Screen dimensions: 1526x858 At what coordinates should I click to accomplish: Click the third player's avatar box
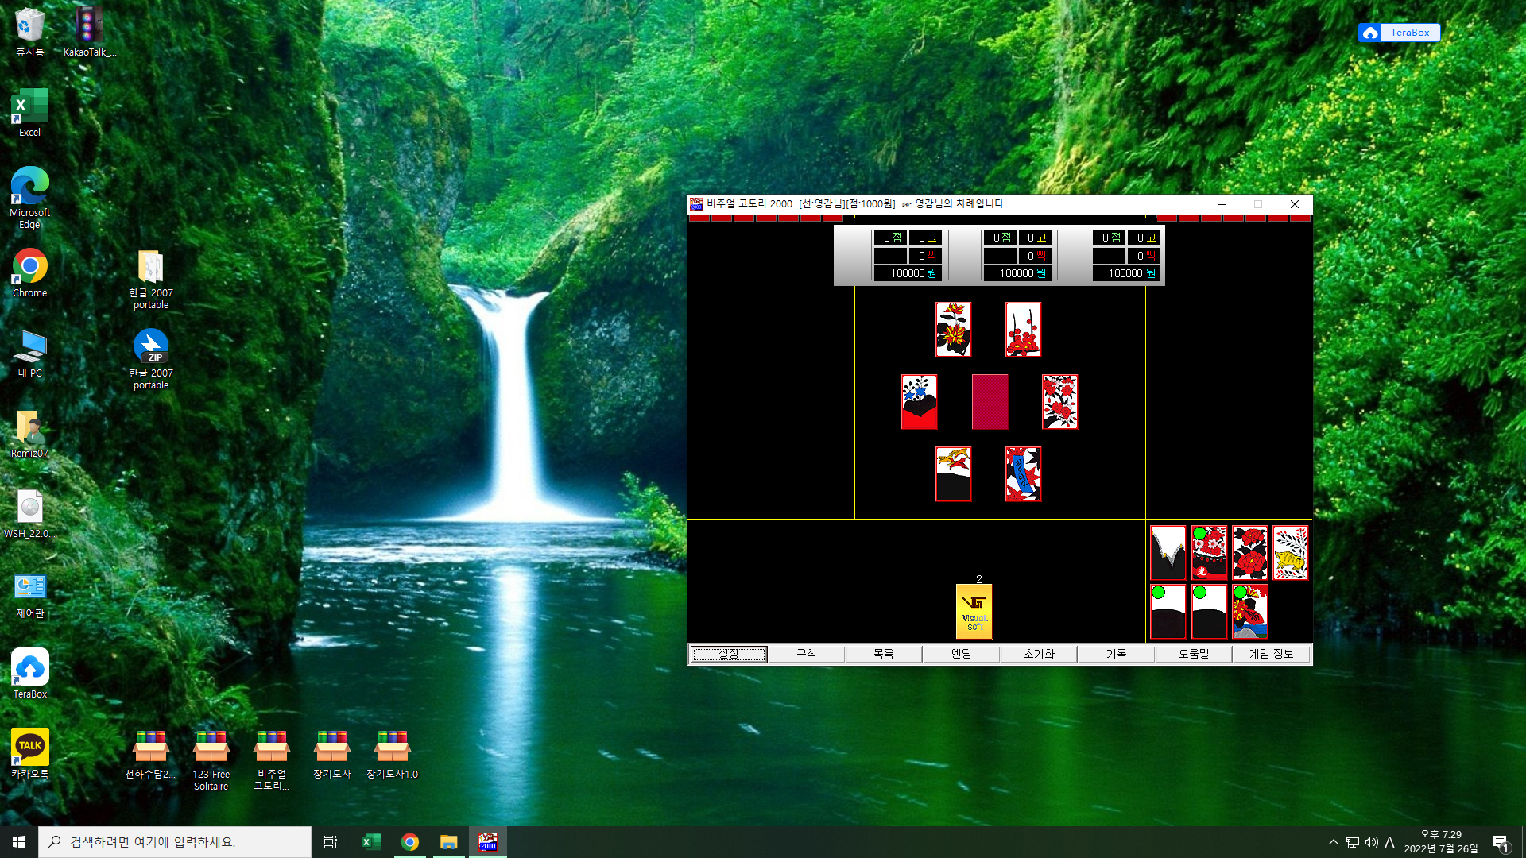(1074, 255)
